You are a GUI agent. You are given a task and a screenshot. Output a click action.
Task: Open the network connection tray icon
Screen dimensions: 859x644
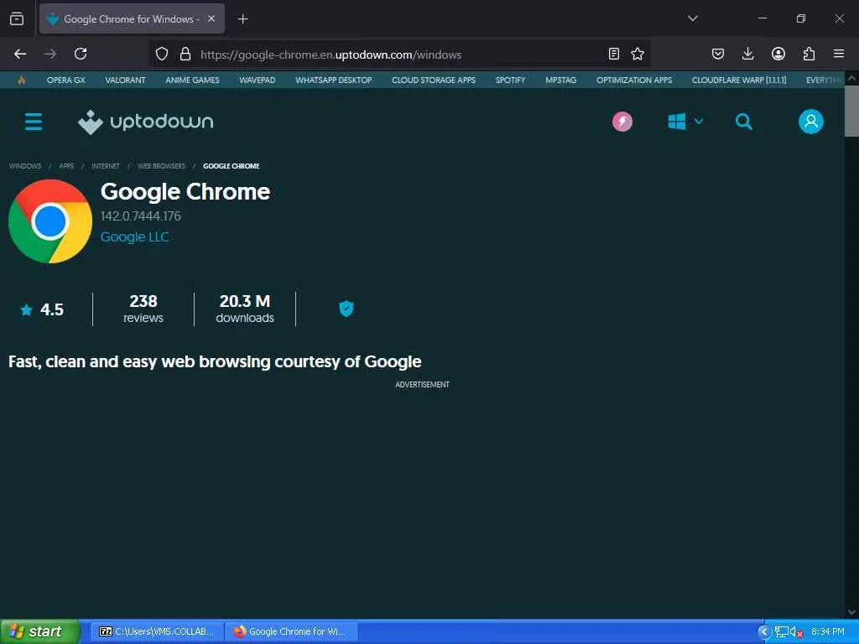(781, 632)
